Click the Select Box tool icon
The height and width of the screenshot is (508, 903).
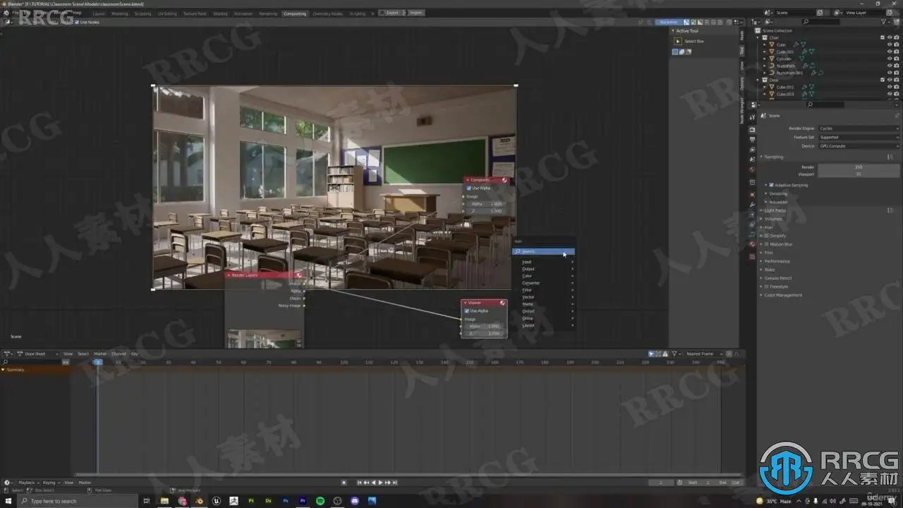coord(678,41)
